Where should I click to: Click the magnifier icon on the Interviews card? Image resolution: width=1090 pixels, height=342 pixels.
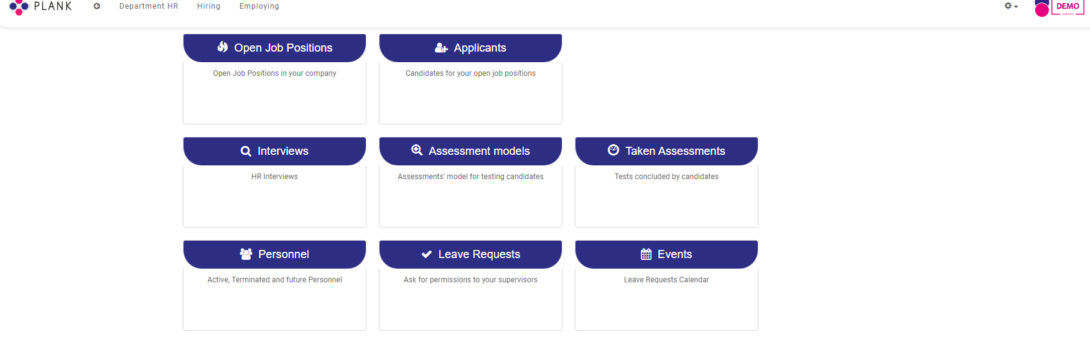[x=246, y=151]
